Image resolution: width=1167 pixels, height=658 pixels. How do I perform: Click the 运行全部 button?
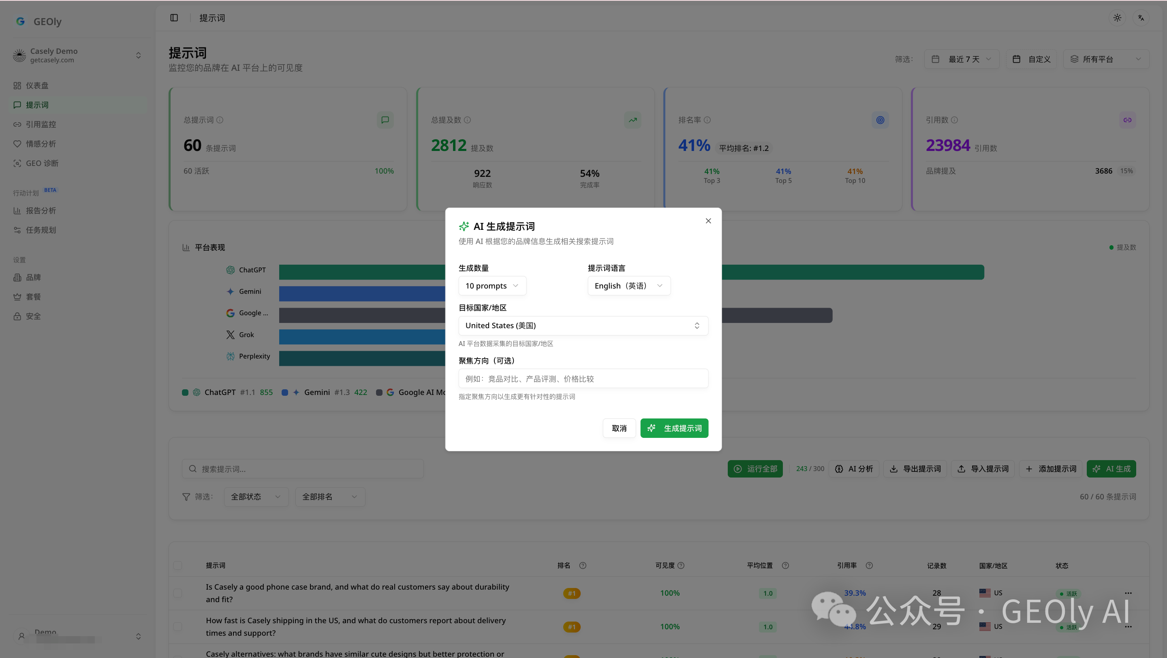(755, 469)
